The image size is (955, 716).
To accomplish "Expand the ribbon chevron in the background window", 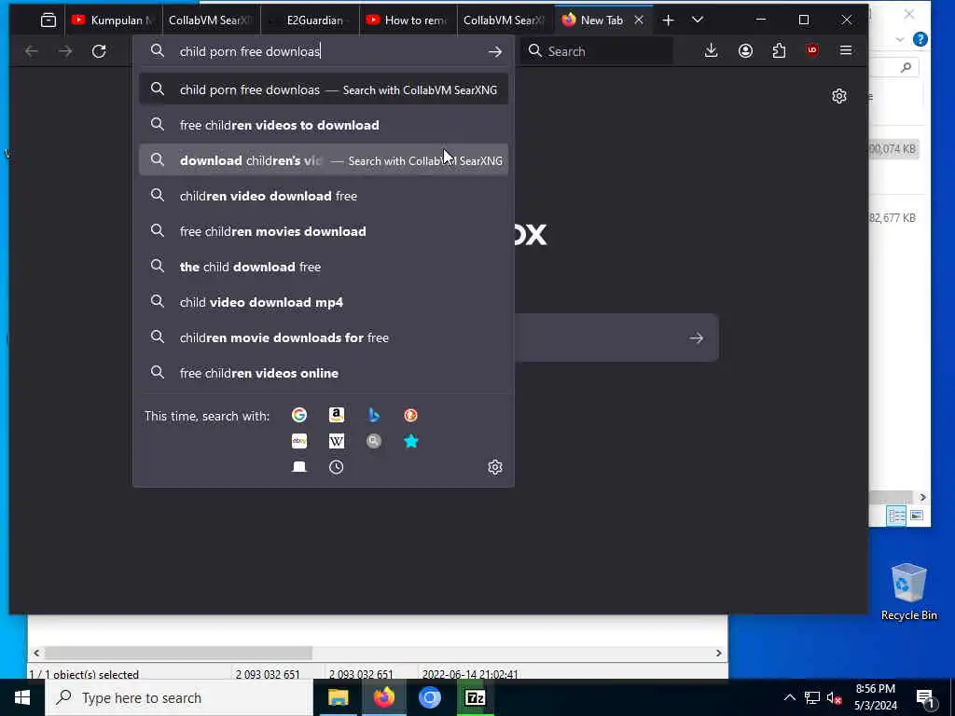I will point(900,39).
